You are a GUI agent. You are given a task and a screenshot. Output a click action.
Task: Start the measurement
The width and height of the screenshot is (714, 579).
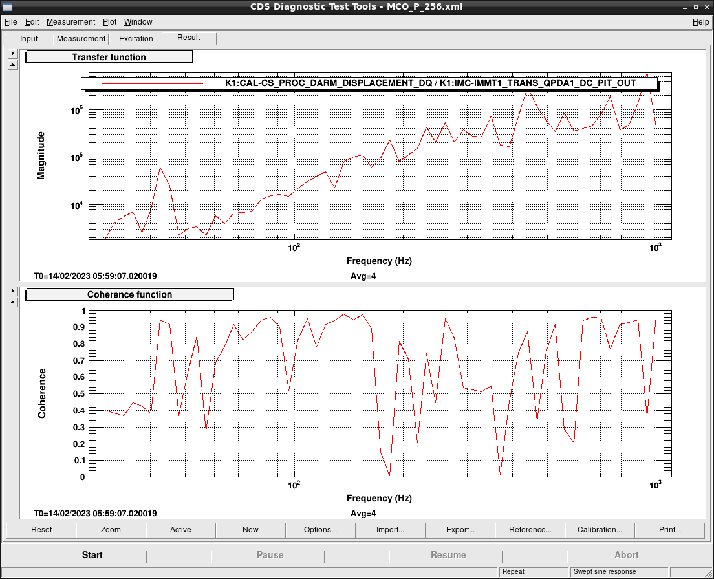(x=90, y=556)
